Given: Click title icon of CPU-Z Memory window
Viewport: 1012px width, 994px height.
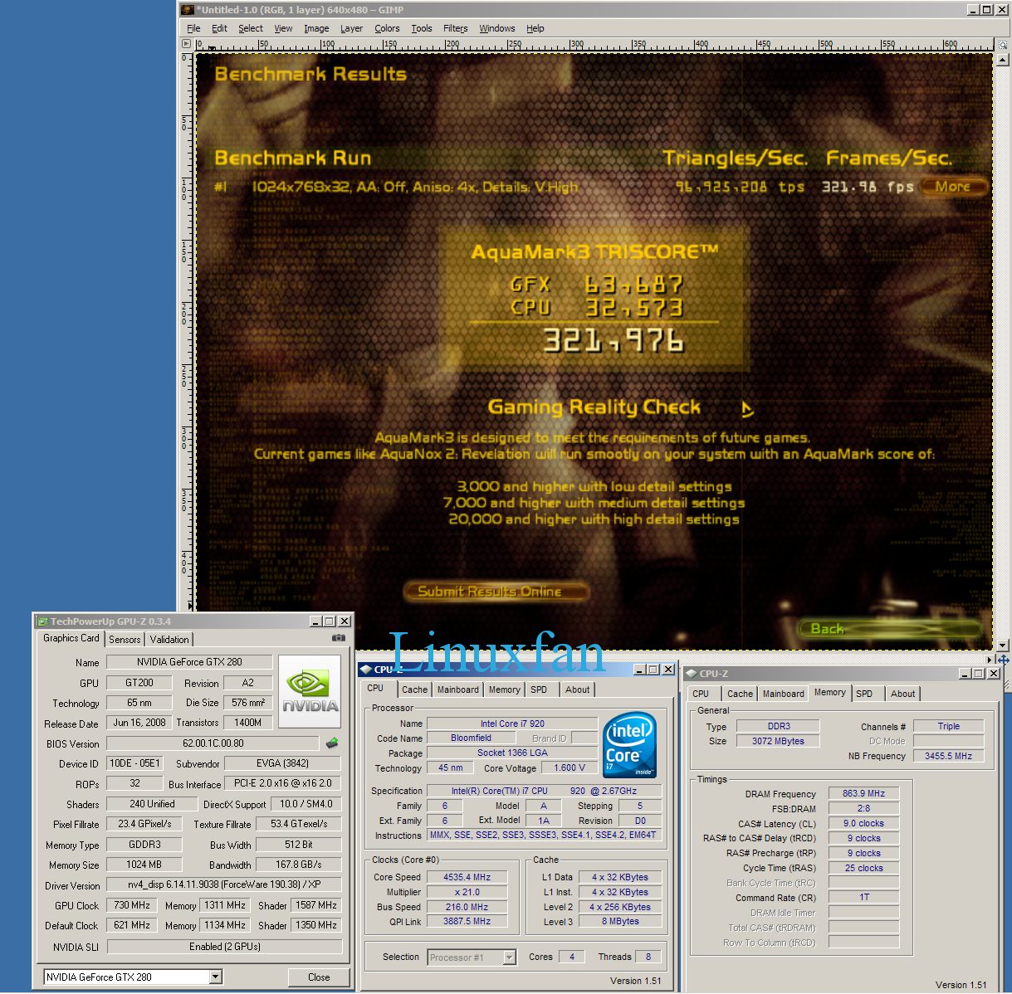Looking at the screenshot, I should pos(691,674).
